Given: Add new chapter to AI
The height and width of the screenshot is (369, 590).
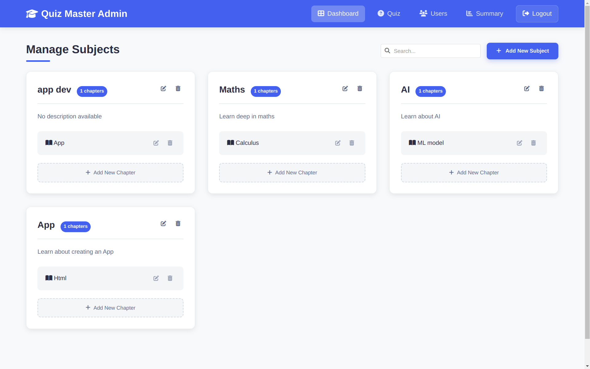Looking at the screenshot, I should pyautogui.click(x=474, y=173).
